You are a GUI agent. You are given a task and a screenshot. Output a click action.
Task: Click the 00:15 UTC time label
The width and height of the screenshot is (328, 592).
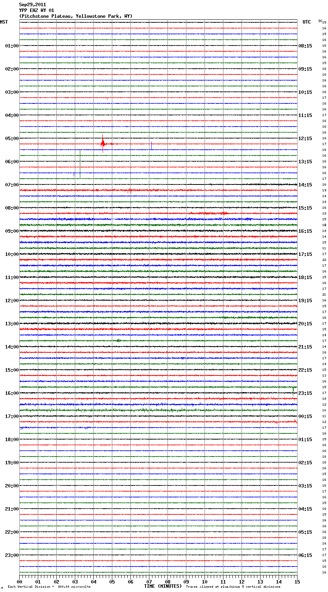pyautogui.click(x=305, y=416)
